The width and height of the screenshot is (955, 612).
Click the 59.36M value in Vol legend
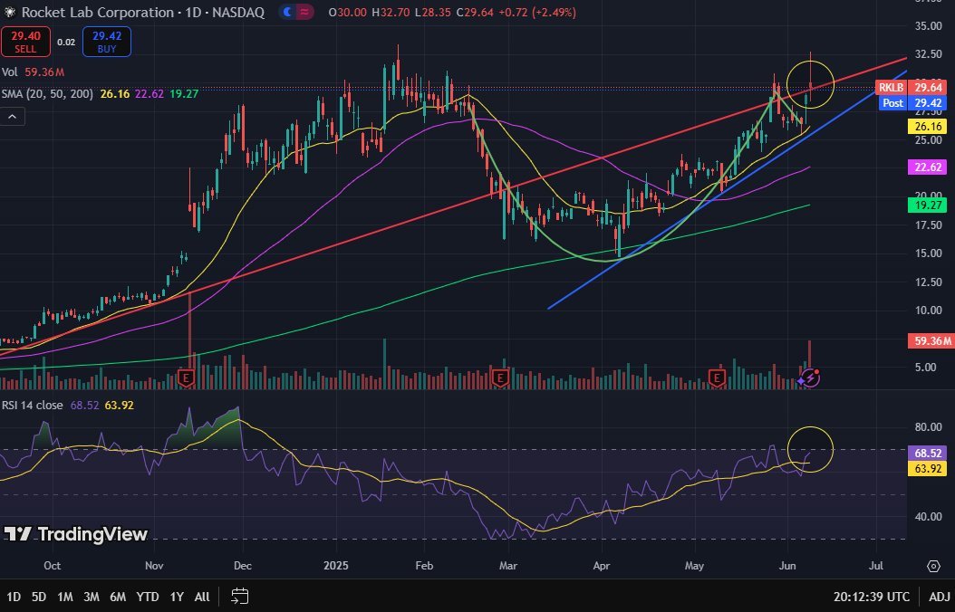pyautogui.click(x=44, y=72)
